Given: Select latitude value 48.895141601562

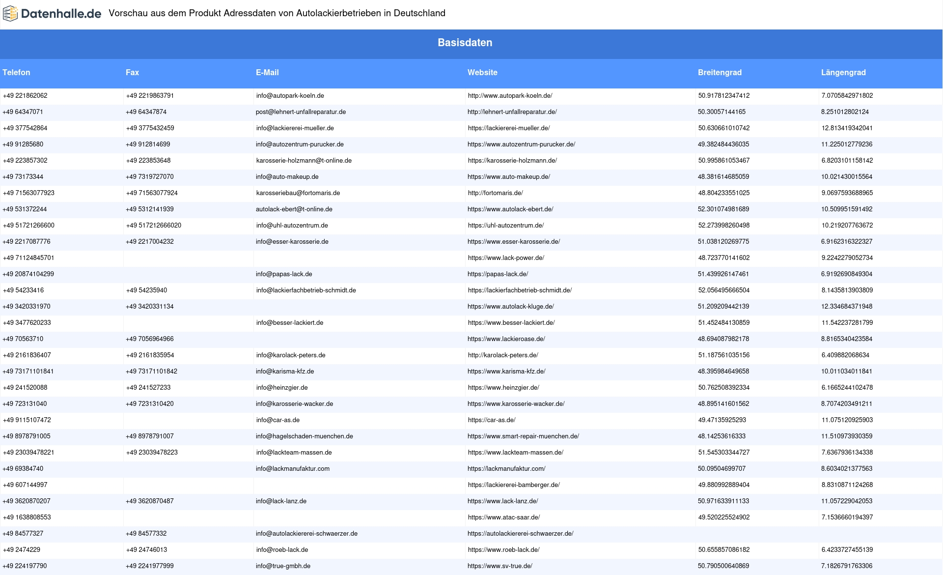Looking at the screenshot, I should (x=723, y=404).
